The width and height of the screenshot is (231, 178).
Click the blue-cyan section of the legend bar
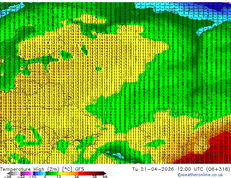pos(39,173)
